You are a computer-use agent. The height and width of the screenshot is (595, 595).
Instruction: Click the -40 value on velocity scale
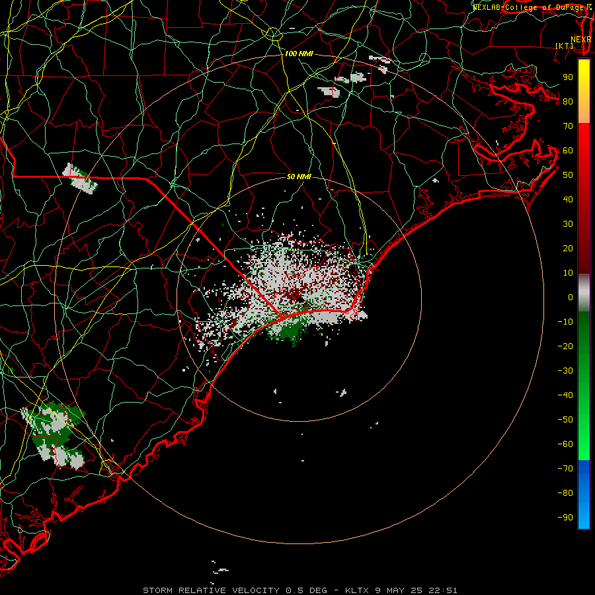click(565, 395)
